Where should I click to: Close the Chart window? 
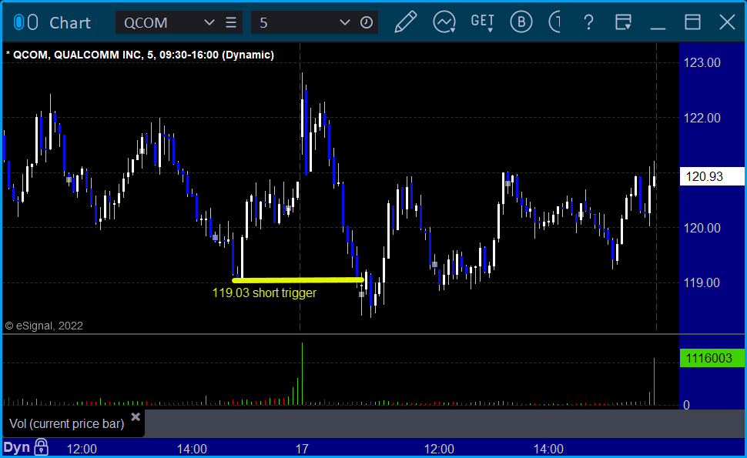(728, 22)
